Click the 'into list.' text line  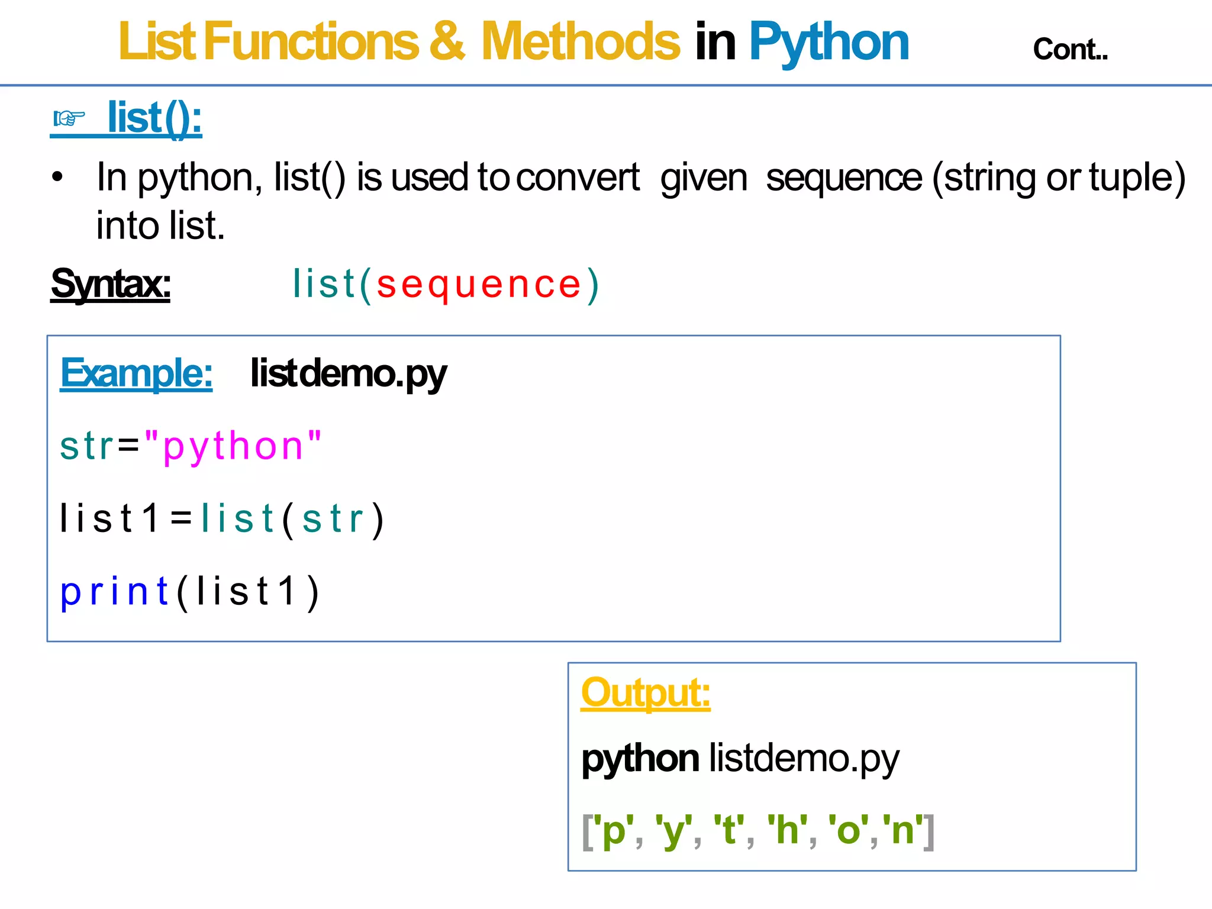pos(161,225)
